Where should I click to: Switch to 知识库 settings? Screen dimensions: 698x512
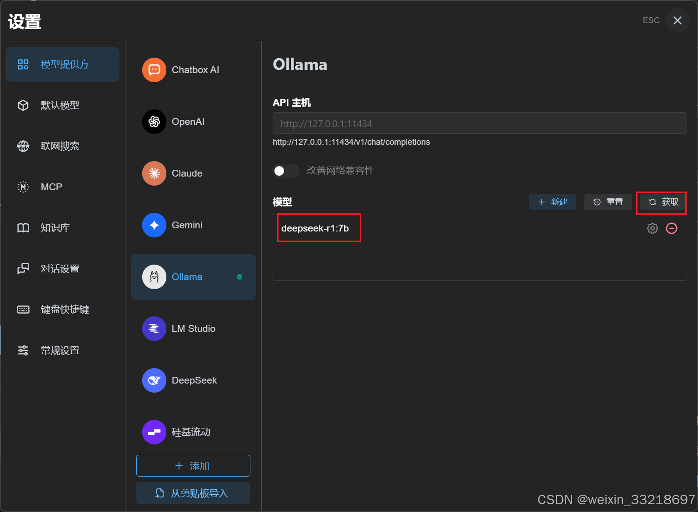(x=62, y=228)
